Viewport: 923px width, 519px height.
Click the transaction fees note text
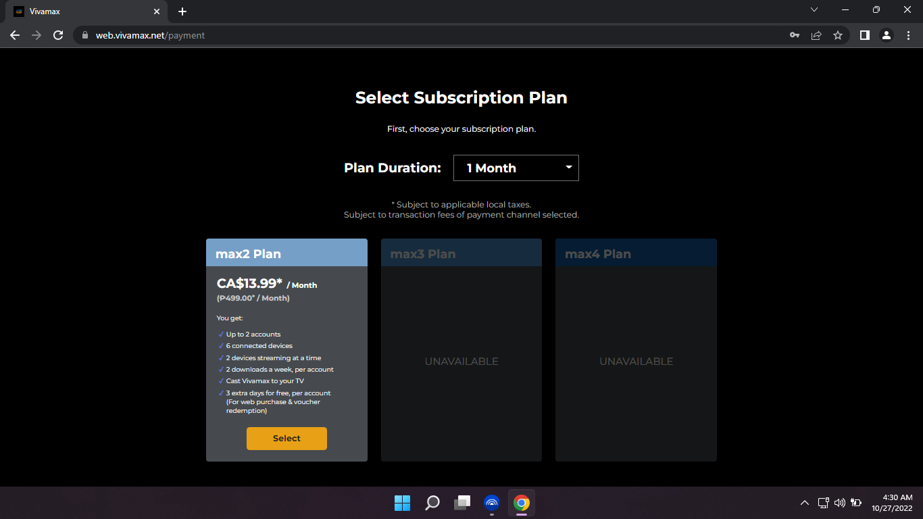[461, 215]
